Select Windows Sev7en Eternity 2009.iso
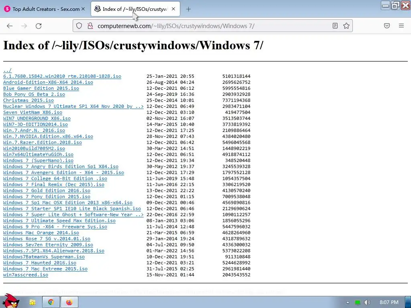Viewport: 411px width, 308px height. point(48,245)
